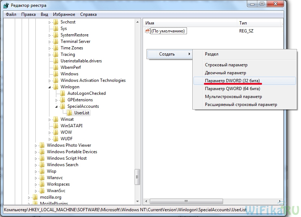Collapse the Winlogon tree node

(x=50, y=87)
